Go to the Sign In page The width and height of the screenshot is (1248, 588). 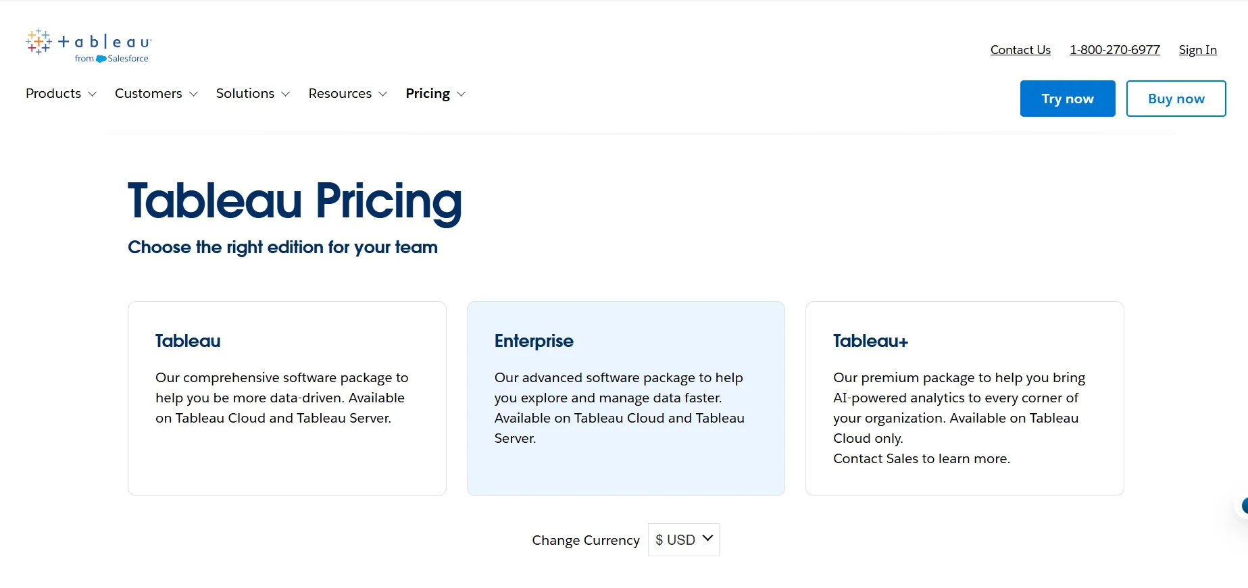tap(1197, 50)
